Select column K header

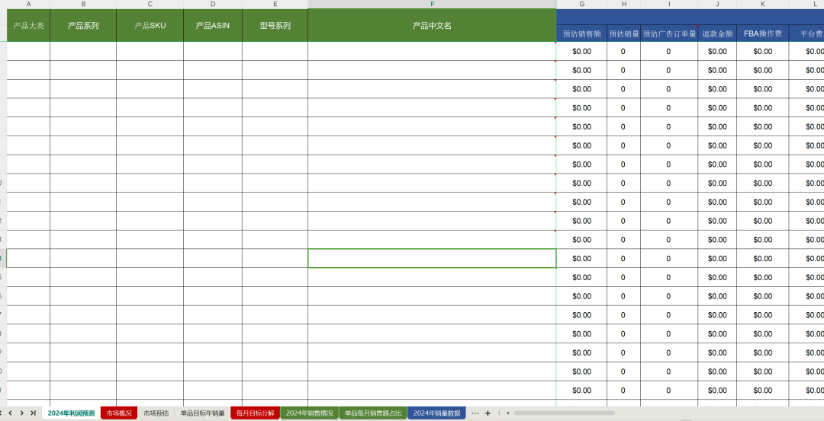pyautogui.click(x=762, y=5)
